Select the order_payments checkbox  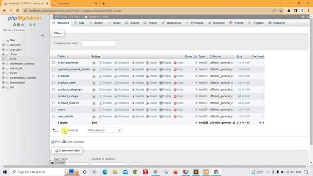coord(53,63)
